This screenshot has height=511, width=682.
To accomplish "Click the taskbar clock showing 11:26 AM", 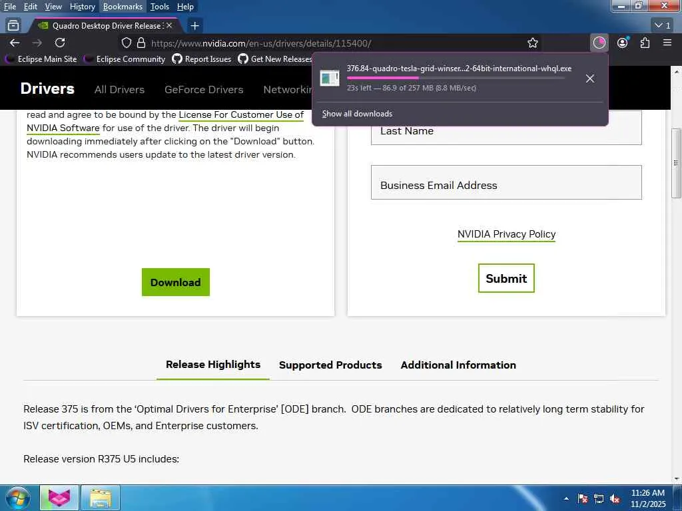I will (648, 498).
